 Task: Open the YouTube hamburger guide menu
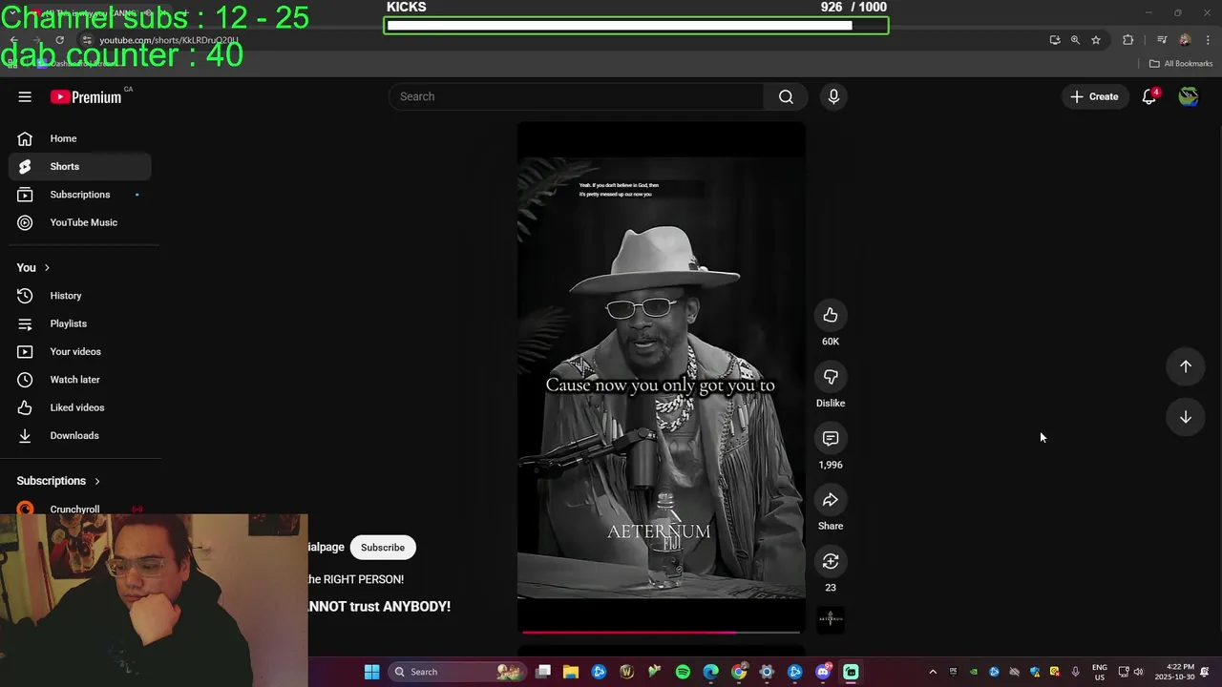(25, 96)
